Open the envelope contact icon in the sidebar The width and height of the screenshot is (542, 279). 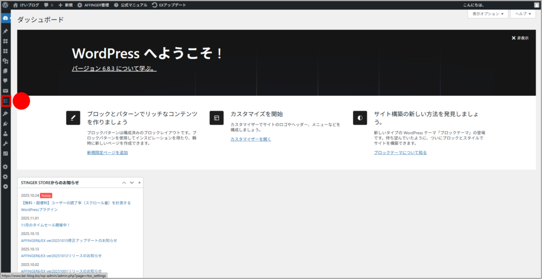(6, 91)
